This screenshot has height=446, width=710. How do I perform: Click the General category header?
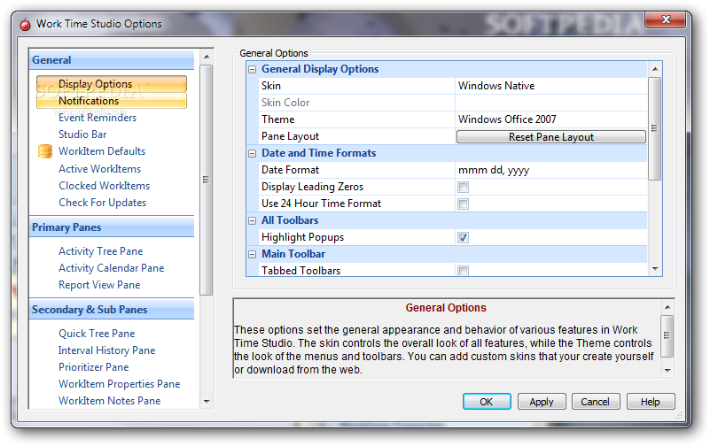112,60
